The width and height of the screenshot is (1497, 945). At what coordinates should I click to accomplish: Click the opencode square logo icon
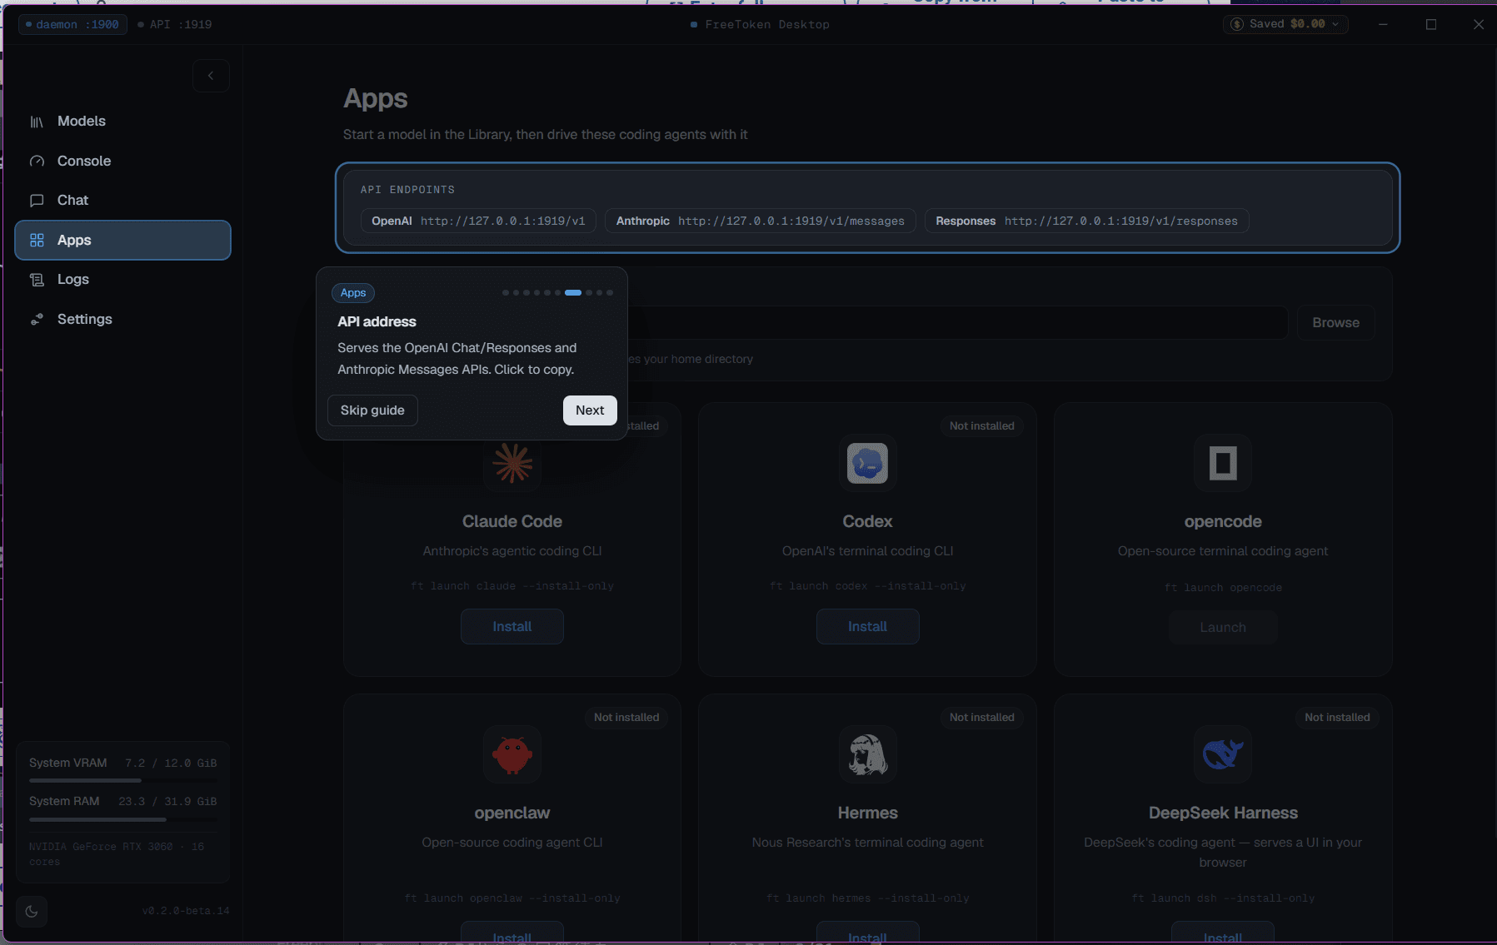pyautogui.click(x=1223, y=463)
